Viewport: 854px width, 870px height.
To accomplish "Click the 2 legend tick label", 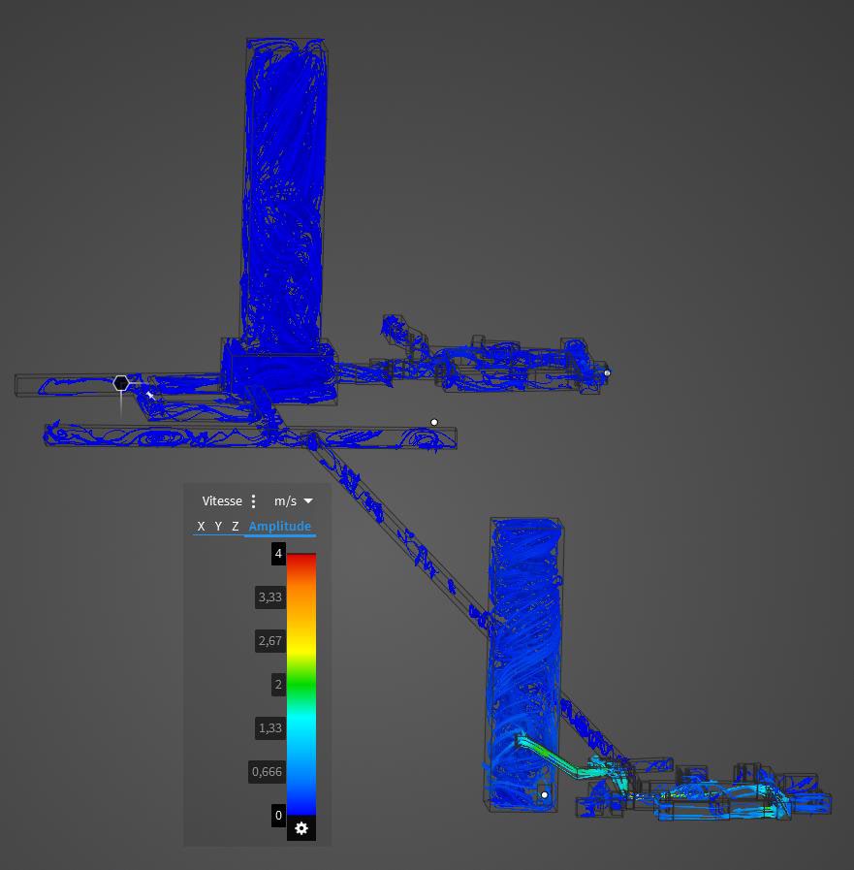I will pos(278,685).
